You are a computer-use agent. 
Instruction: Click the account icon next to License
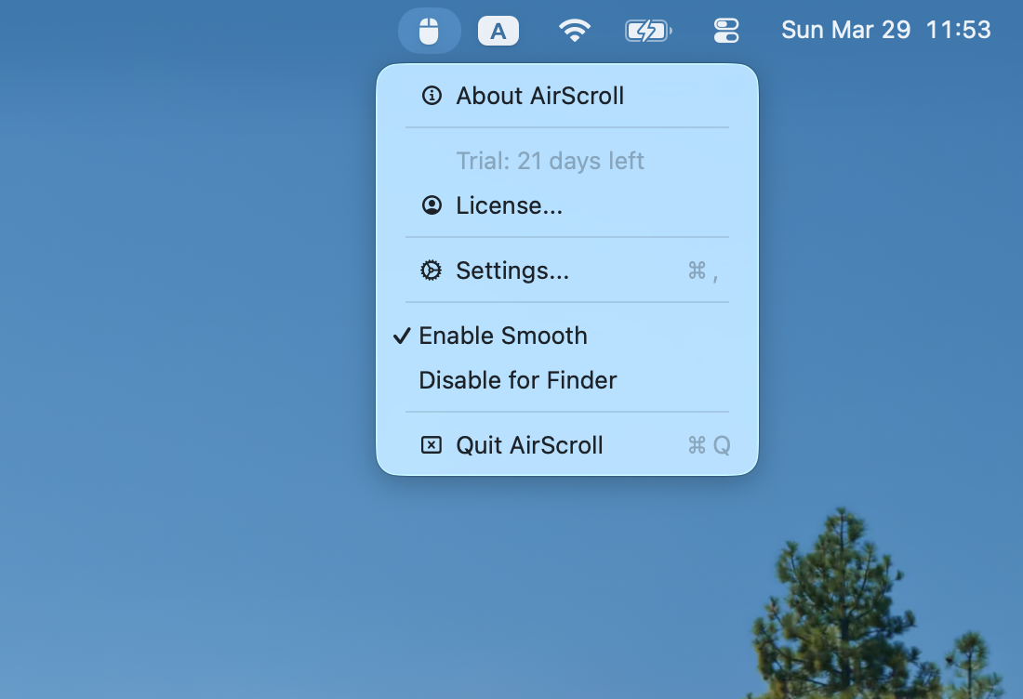click(x=431, y=204)
